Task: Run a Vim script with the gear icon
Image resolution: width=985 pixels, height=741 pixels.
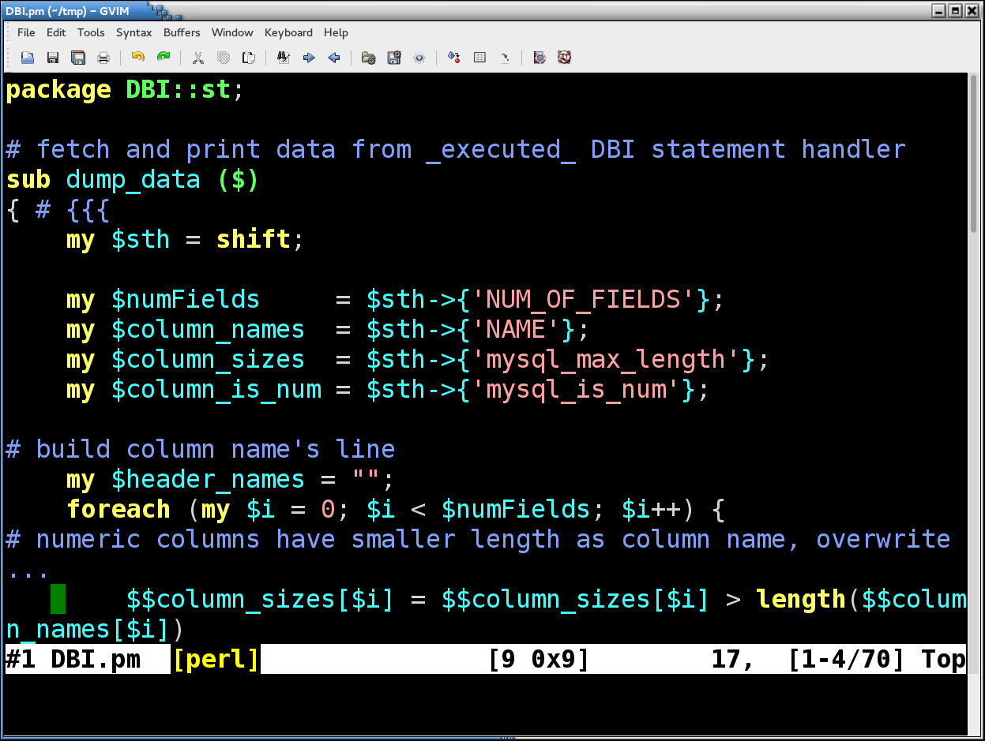Action: click(x=419, y=58)
